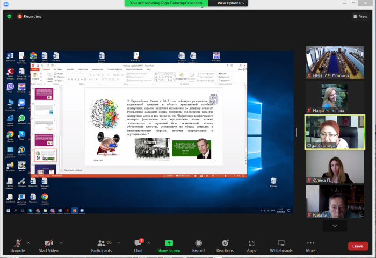Select Olga Cataraga's video thumbnail

(335, 132)
